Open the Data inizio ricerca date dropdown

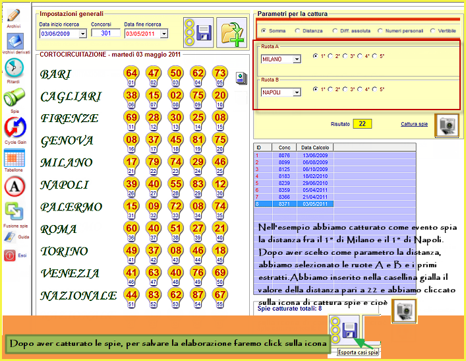click(82, 33)
